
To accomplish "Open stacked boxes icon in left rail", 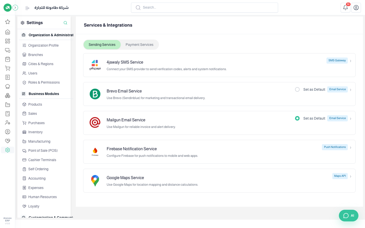I will point(8,96).
